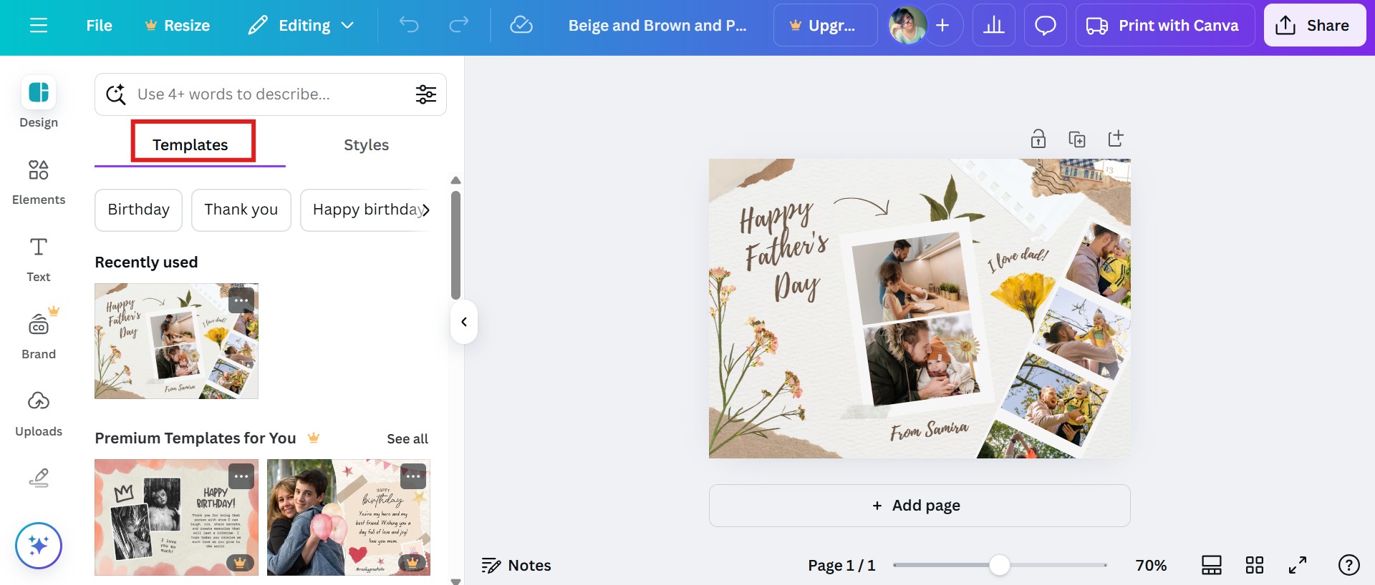Select 'From Samira' text on canvas
This screenshot has height=585, width=1375.
(929, 430)
